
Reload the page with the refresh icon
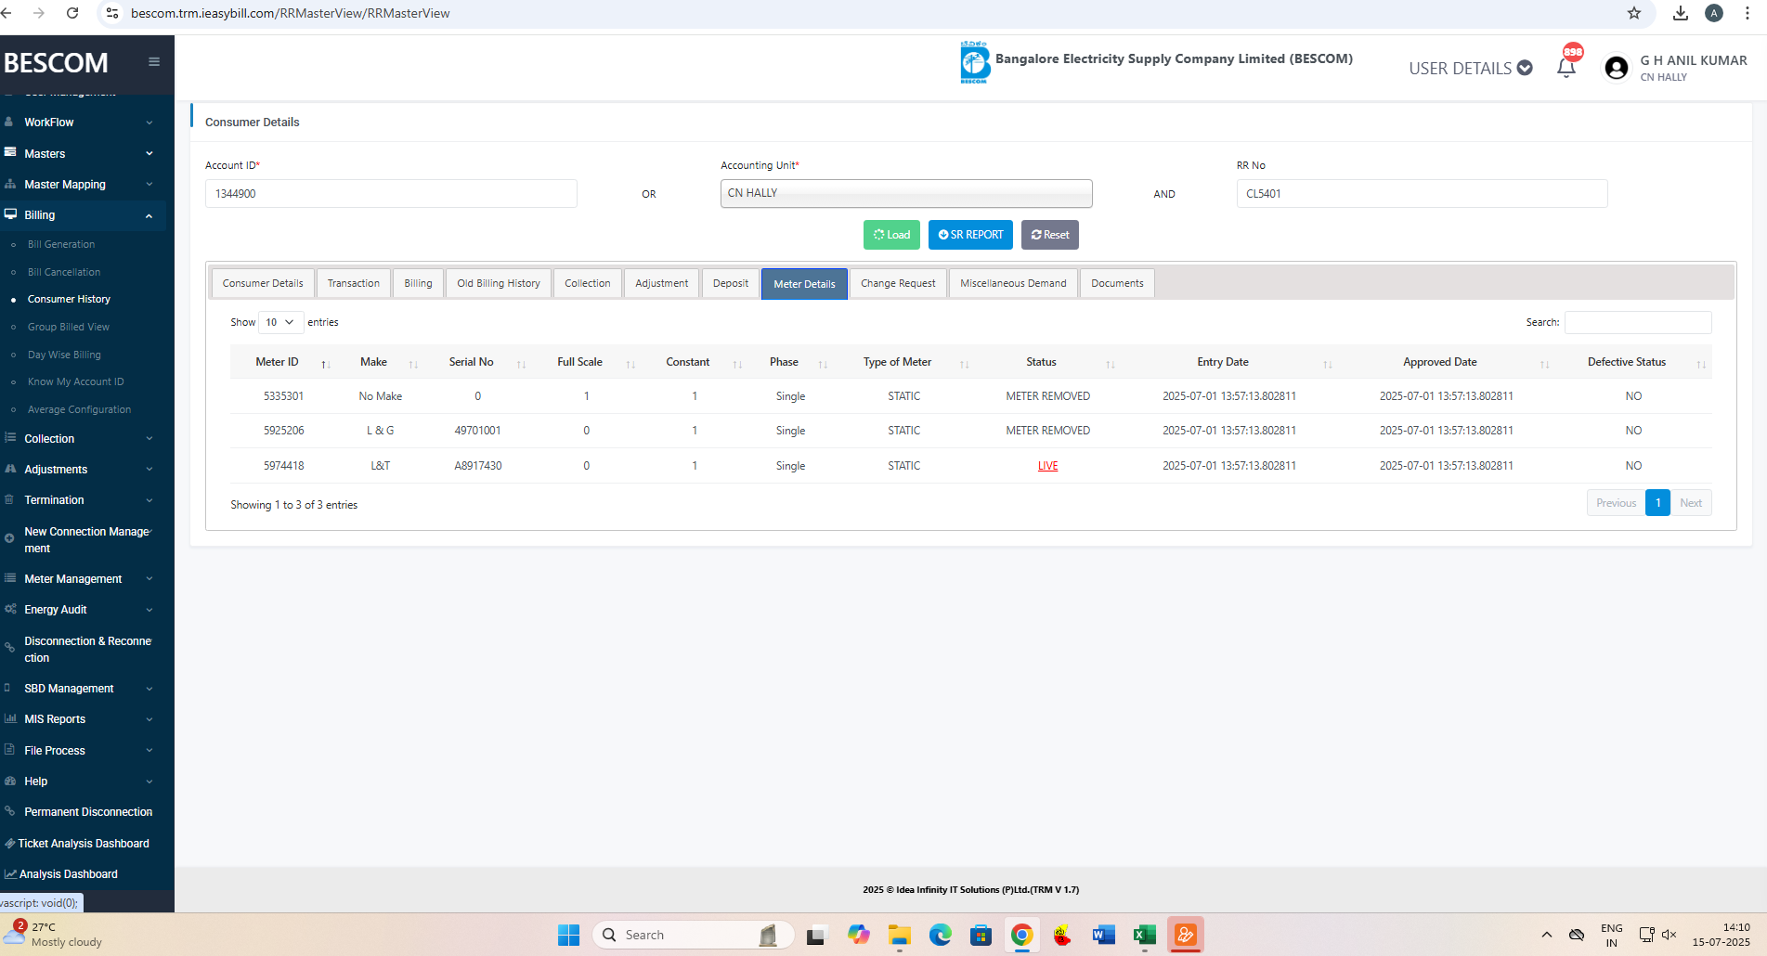pyautogui.click(x=72, y=13)
